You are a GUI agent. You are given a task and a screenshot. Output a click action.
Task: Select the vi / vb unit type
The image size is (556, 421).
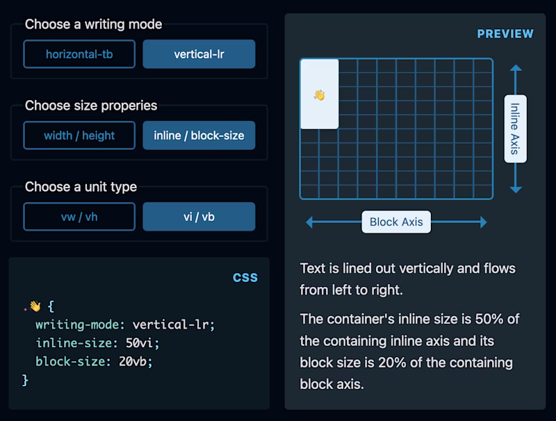[x=199, y=217]
